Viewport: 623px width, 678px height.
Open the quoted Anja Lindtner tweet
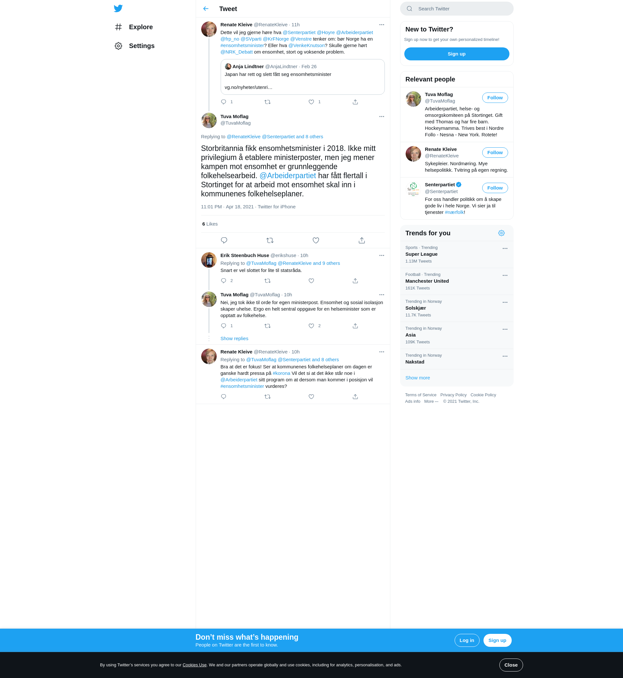point(302,77)
